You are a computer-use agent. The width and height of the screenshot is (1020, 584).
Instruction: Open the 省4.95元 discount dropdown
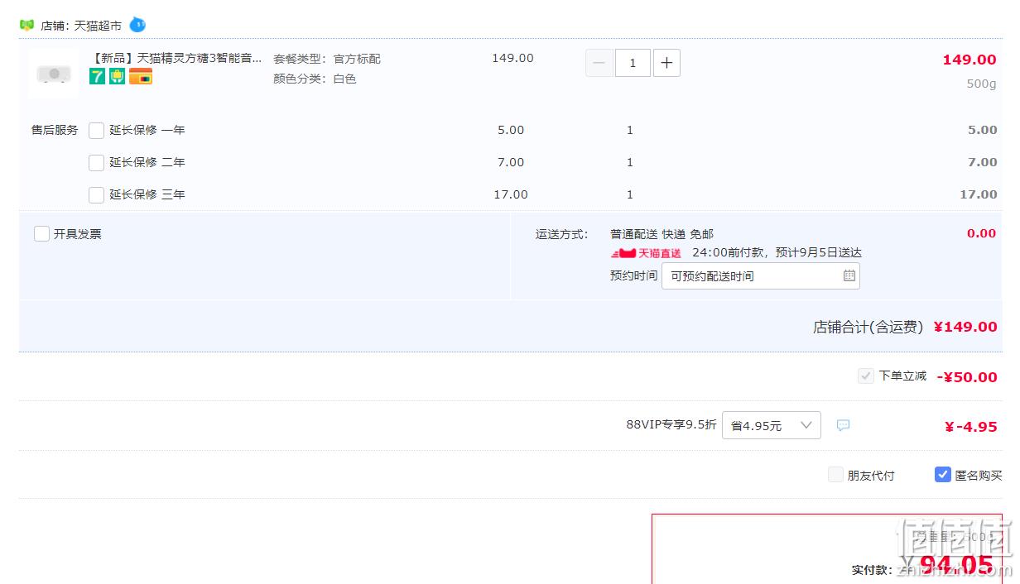[x=772, y=425]
